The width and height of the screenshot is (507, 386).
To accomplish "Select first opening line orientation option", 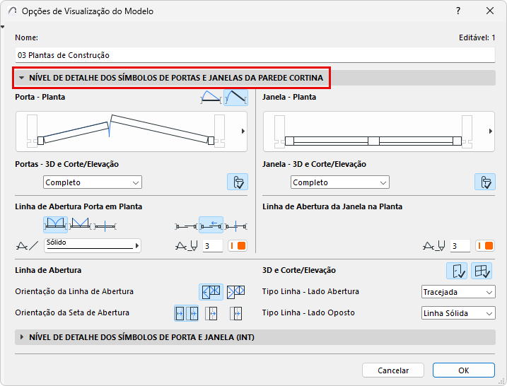I will [x=211, y=292].
